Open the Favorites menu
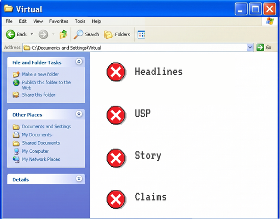280x219 pixels. 59,21
